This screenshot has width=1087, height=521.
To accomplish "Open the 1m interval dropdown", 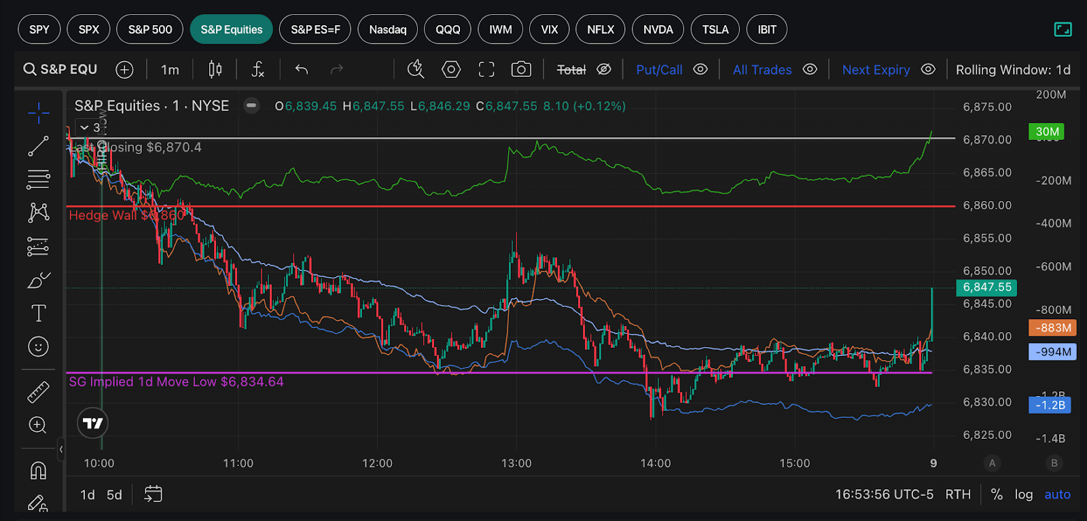I will 170,69.
